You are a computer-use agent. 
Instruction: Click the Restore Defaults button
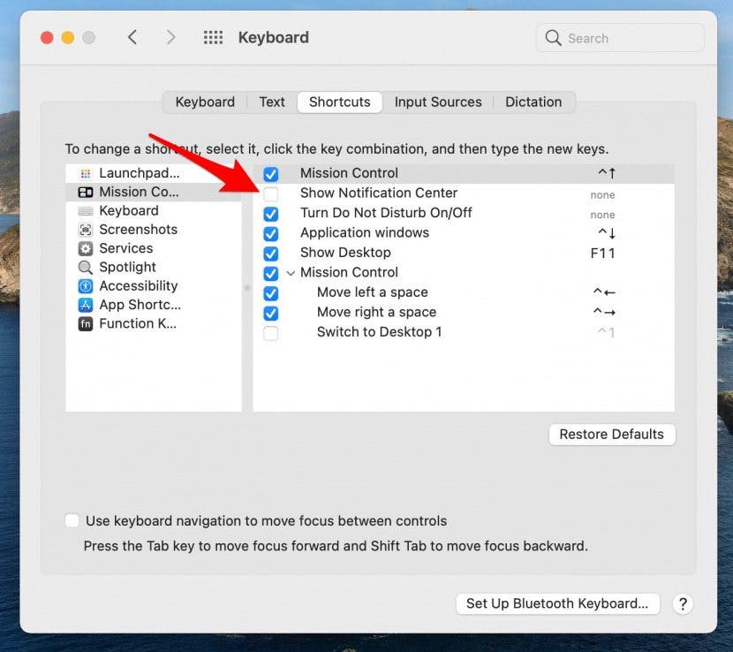(611, 434)
